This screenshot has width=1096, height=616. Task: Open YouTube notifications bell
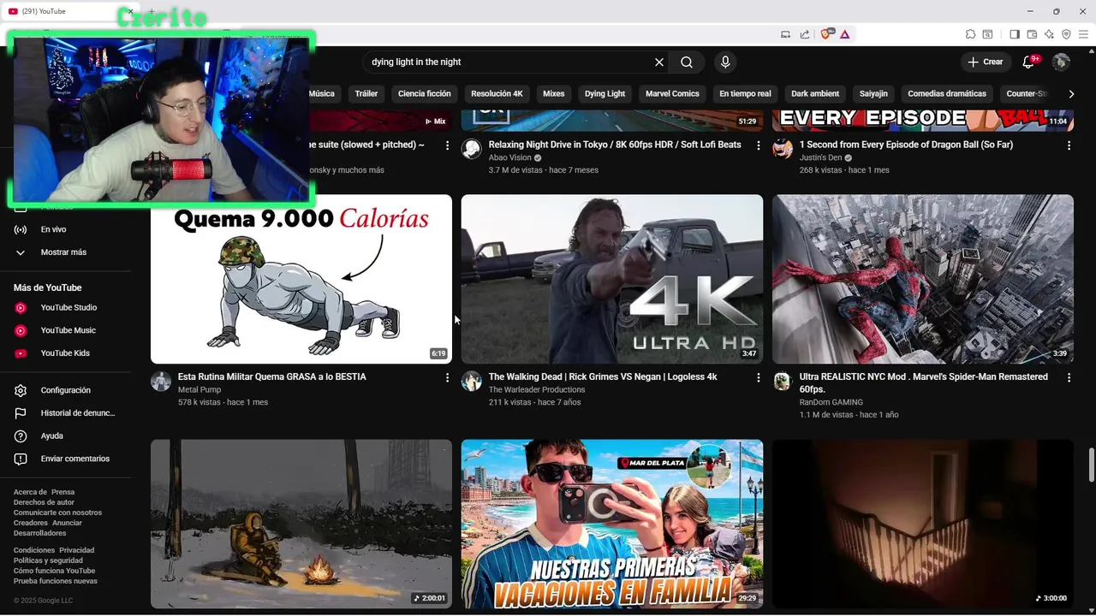tap(1030, 62)
